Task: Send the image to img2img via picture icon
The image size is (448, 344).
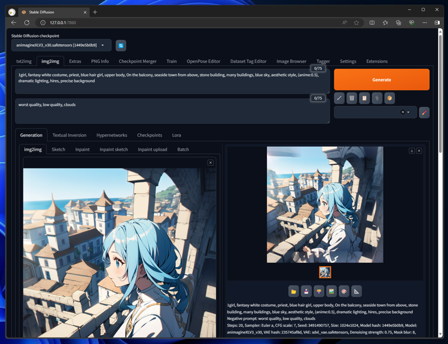Action: coord(331,292)
